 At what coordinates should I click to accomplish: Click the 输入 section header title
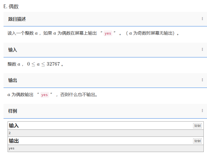pos(13,50)
